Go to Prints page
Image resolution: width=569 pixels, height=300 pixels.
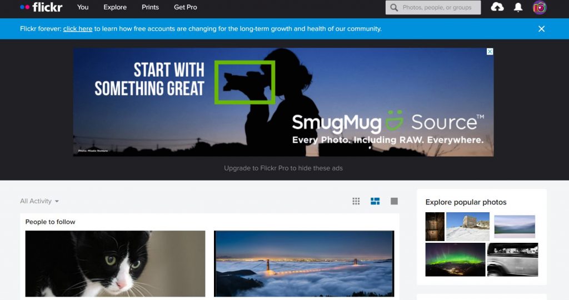click(150, 7)
